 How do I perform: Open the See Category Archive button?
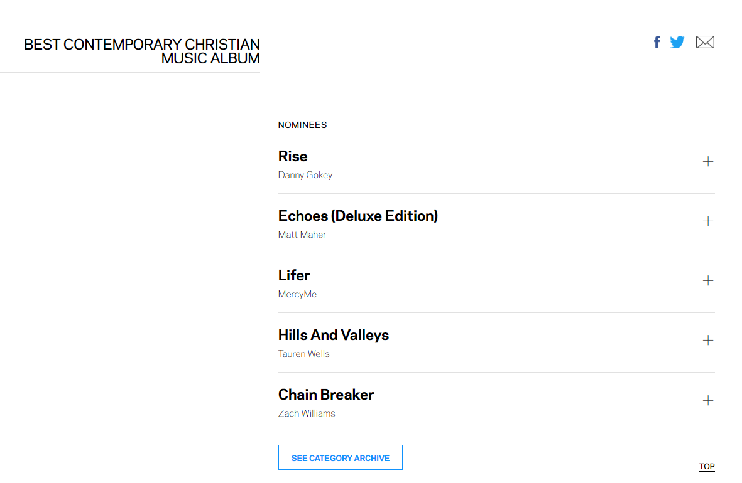[341, 458]
